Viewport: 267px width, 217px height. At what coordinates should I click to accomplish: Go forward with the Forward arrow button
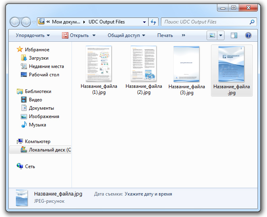pos(26,22)
